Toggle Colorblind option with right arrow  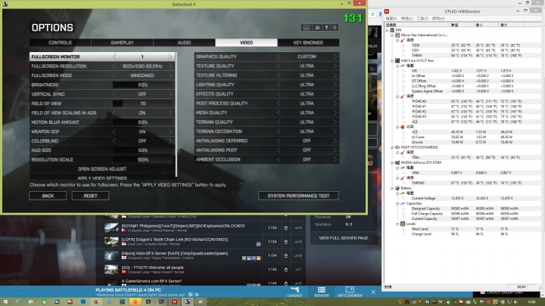(x=170, y=141)
